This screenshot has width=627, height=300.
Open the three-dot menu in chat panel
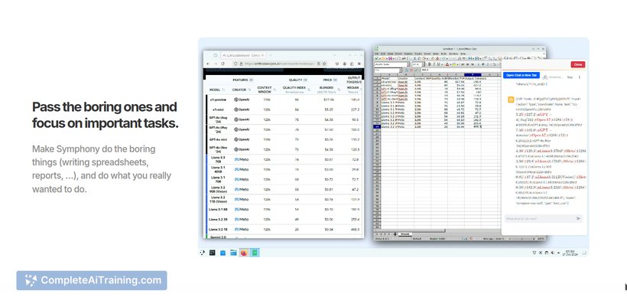580,77
